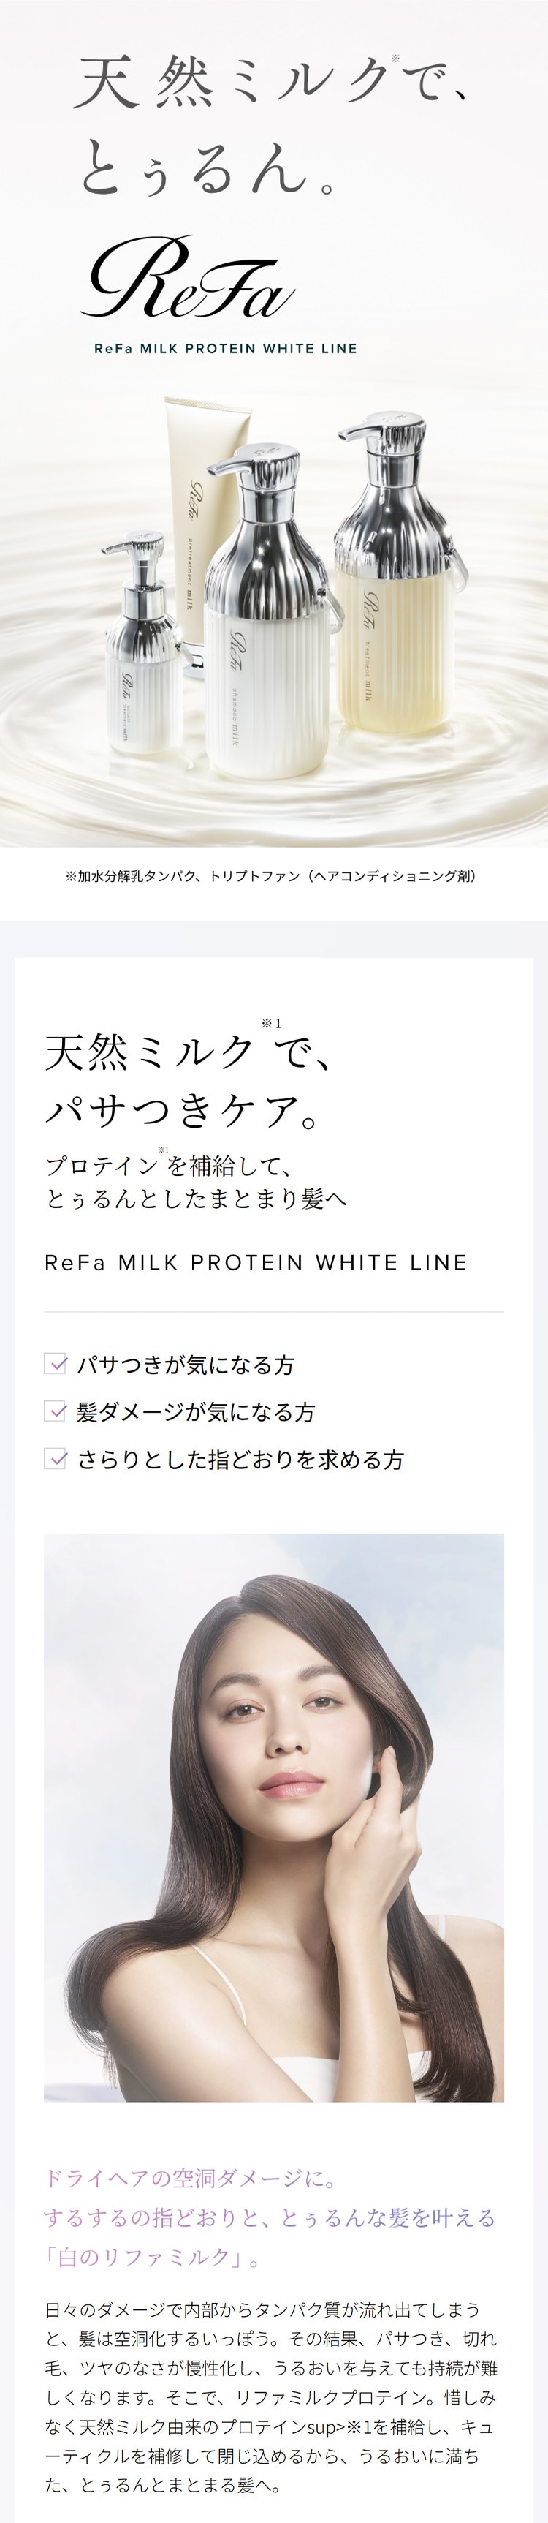Viewport: 548px width, 2523px height.
Task: Click the green MILK PROTEIN WHITE LINE tagline under the logo
Action: (x=225, y=347)
